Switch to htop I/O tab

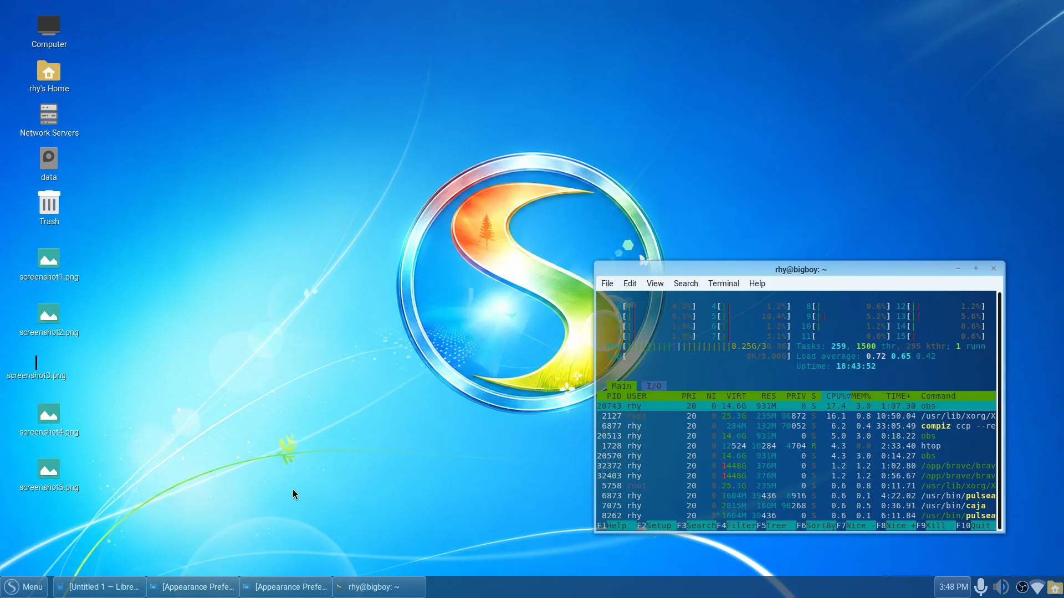[654, 386]
